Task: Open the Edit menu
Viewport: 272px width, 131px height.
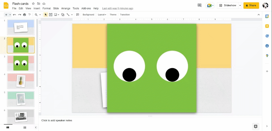Action: (21, 8)
